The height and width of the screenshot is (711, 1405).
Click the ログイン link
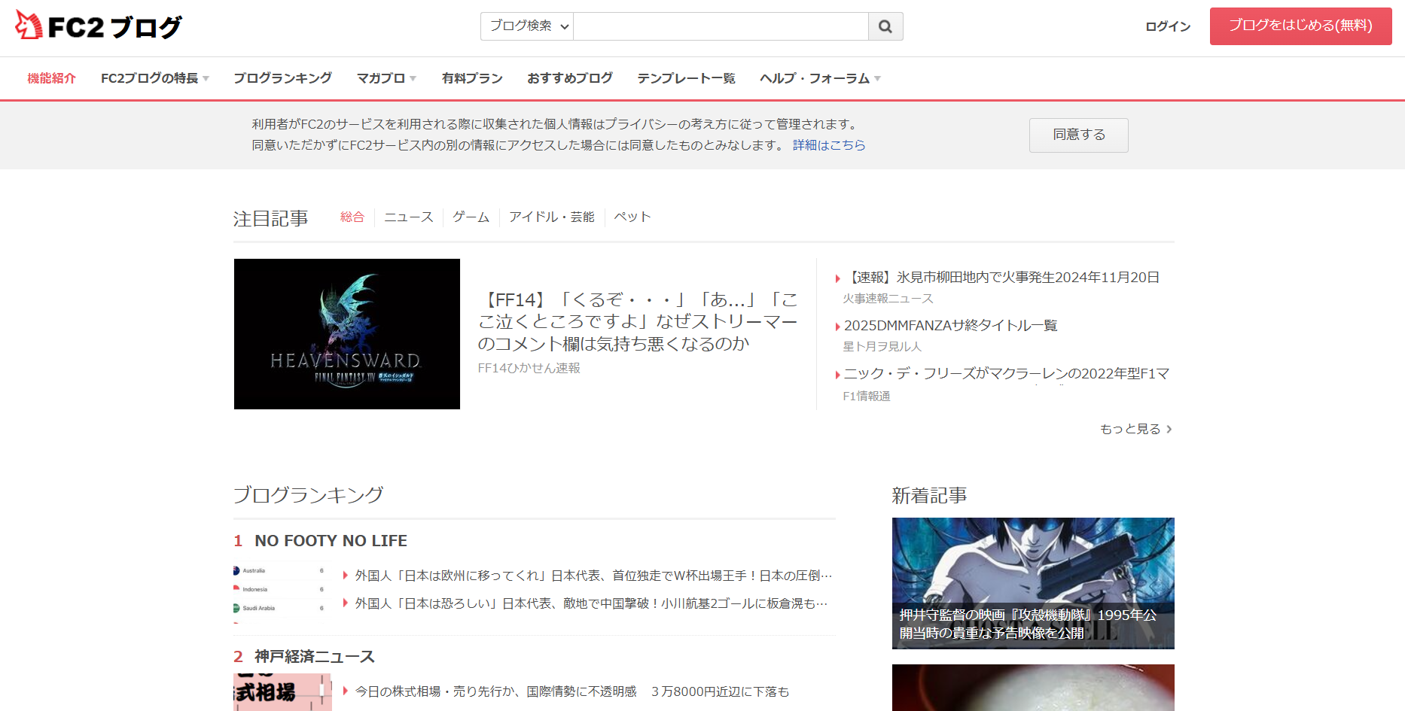coord(1168,26)
